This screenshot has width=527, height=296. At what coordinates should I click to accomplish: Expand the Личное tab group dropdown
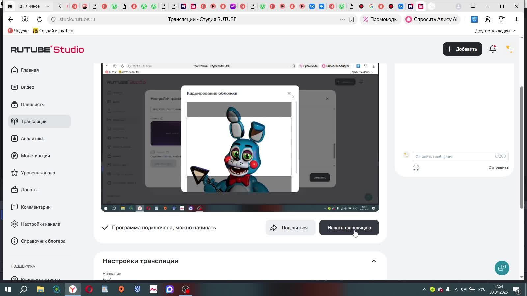tap(48, 6)
